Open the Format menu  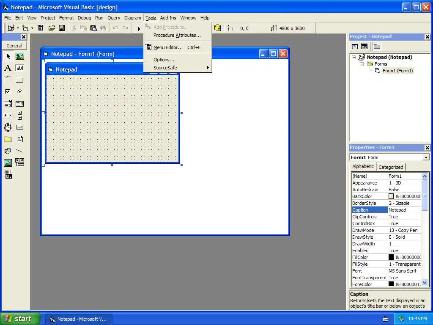(x=66, y=18)
